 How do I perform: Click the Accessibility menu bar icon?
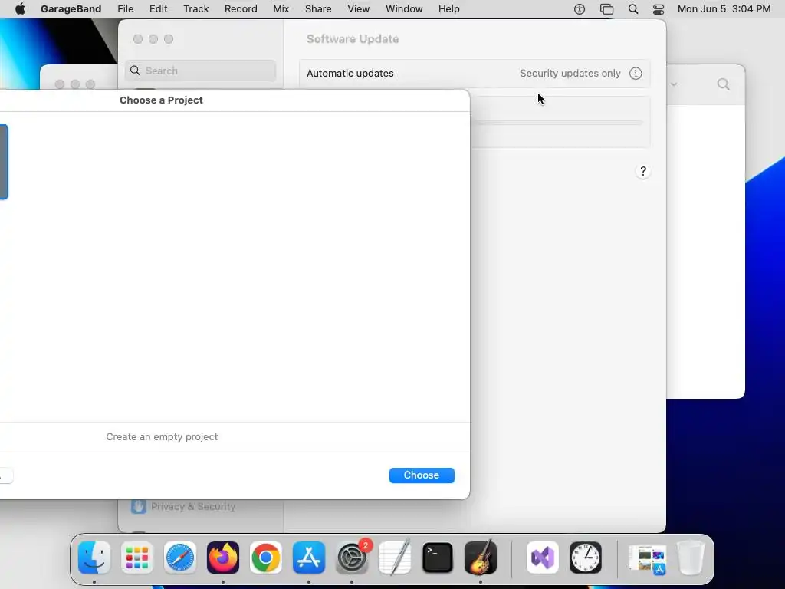[580, 8]
